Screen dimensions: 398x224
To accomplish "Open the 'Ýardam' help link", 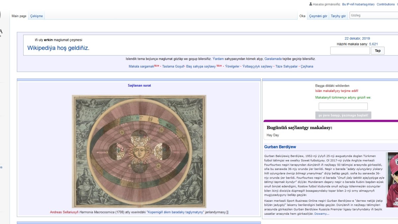I will pos(218,59).
